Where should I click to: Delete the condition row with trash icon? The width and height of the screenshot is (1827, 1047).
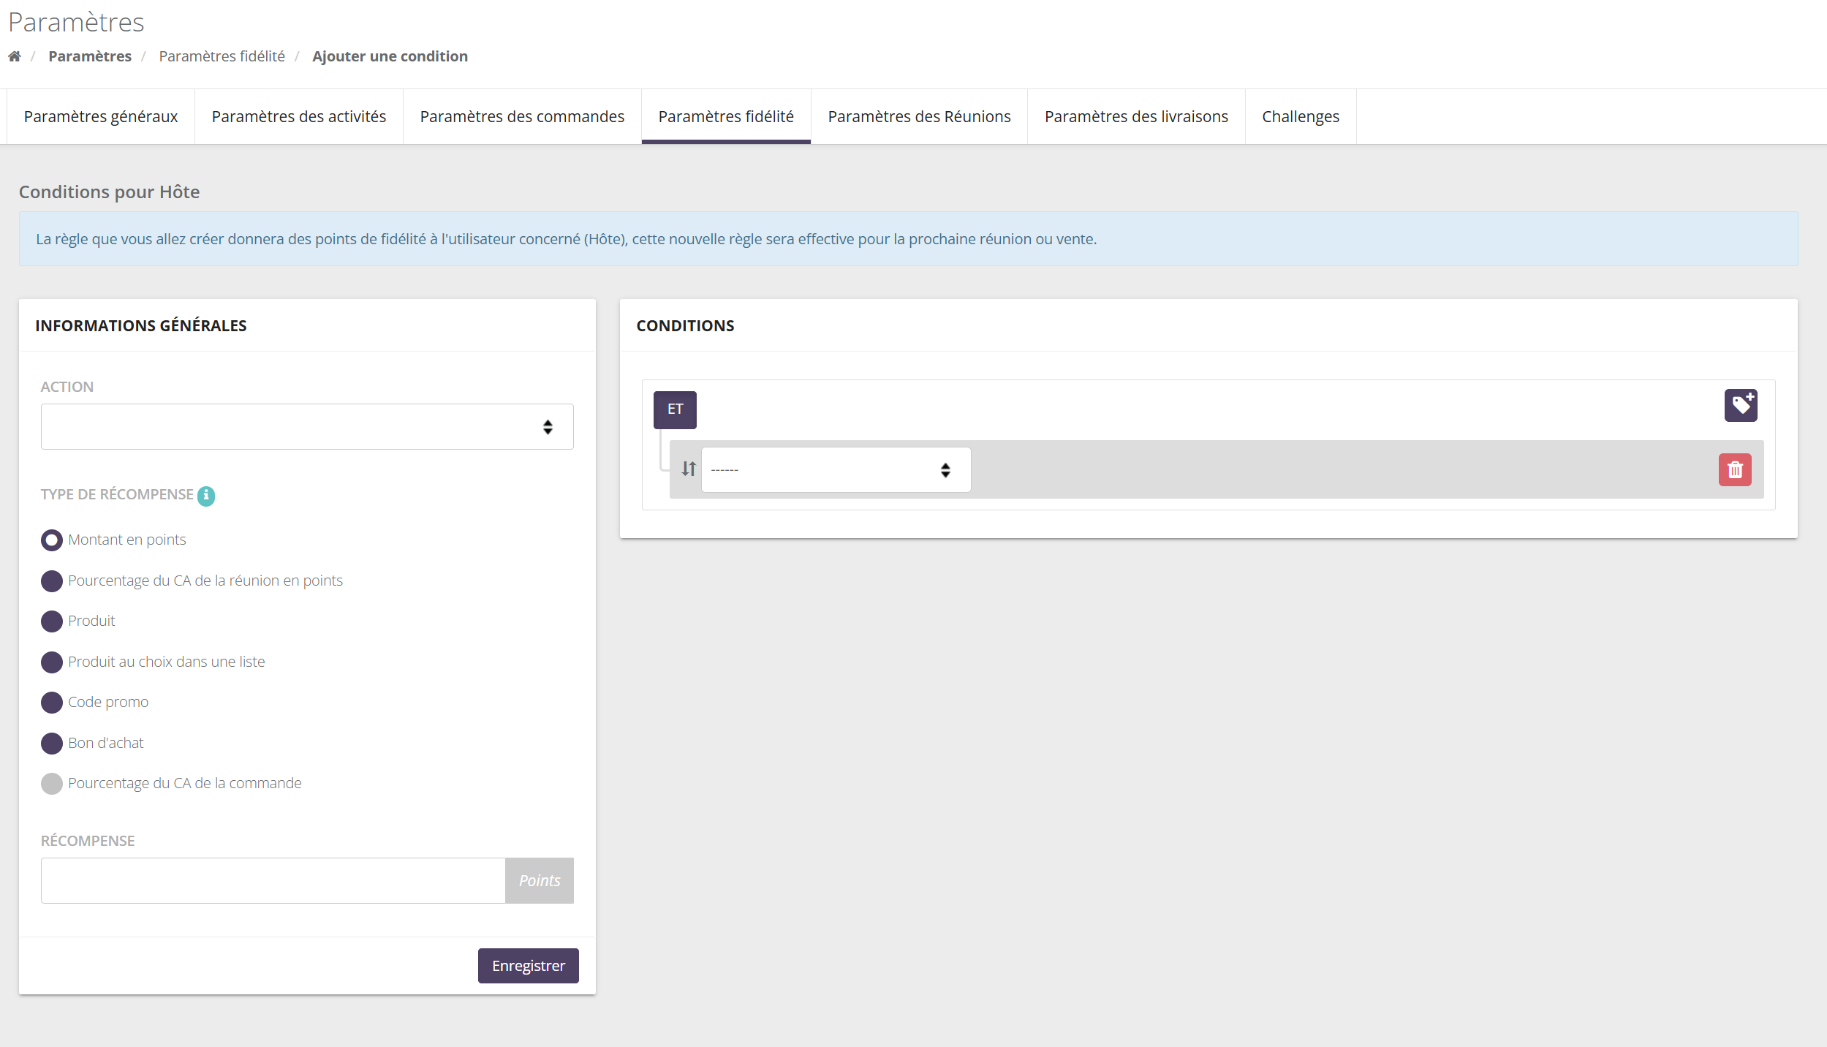click(x=1735, y=469)
